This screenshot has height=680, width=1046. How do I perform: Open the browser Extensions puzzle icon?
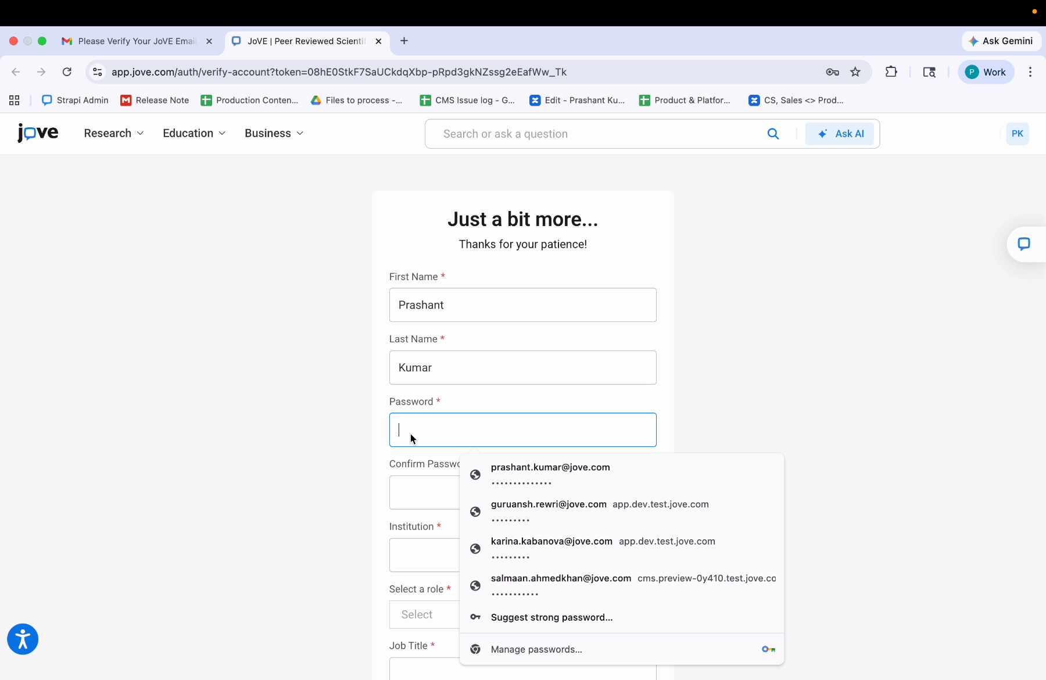pyautogui.click(x=891, y=71)
